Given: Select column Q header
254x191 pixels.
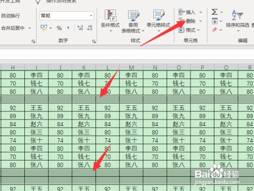Looking at the screenshot, I should [x=226, y=67].
